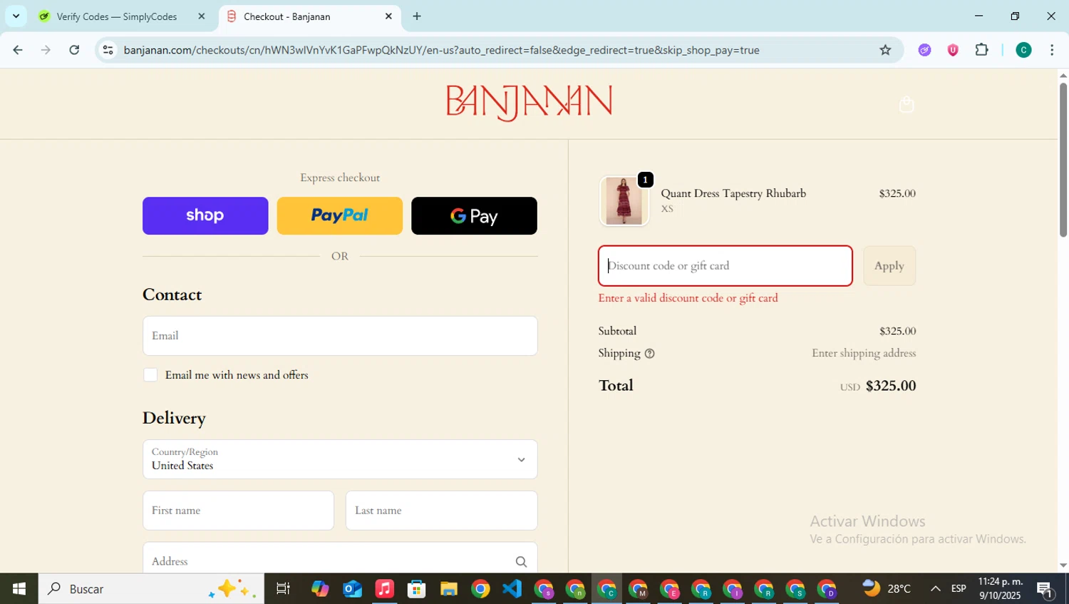Open Chrome three-dot menu
Viewport: 1069px width, 604px height.
click(1052, 50)
